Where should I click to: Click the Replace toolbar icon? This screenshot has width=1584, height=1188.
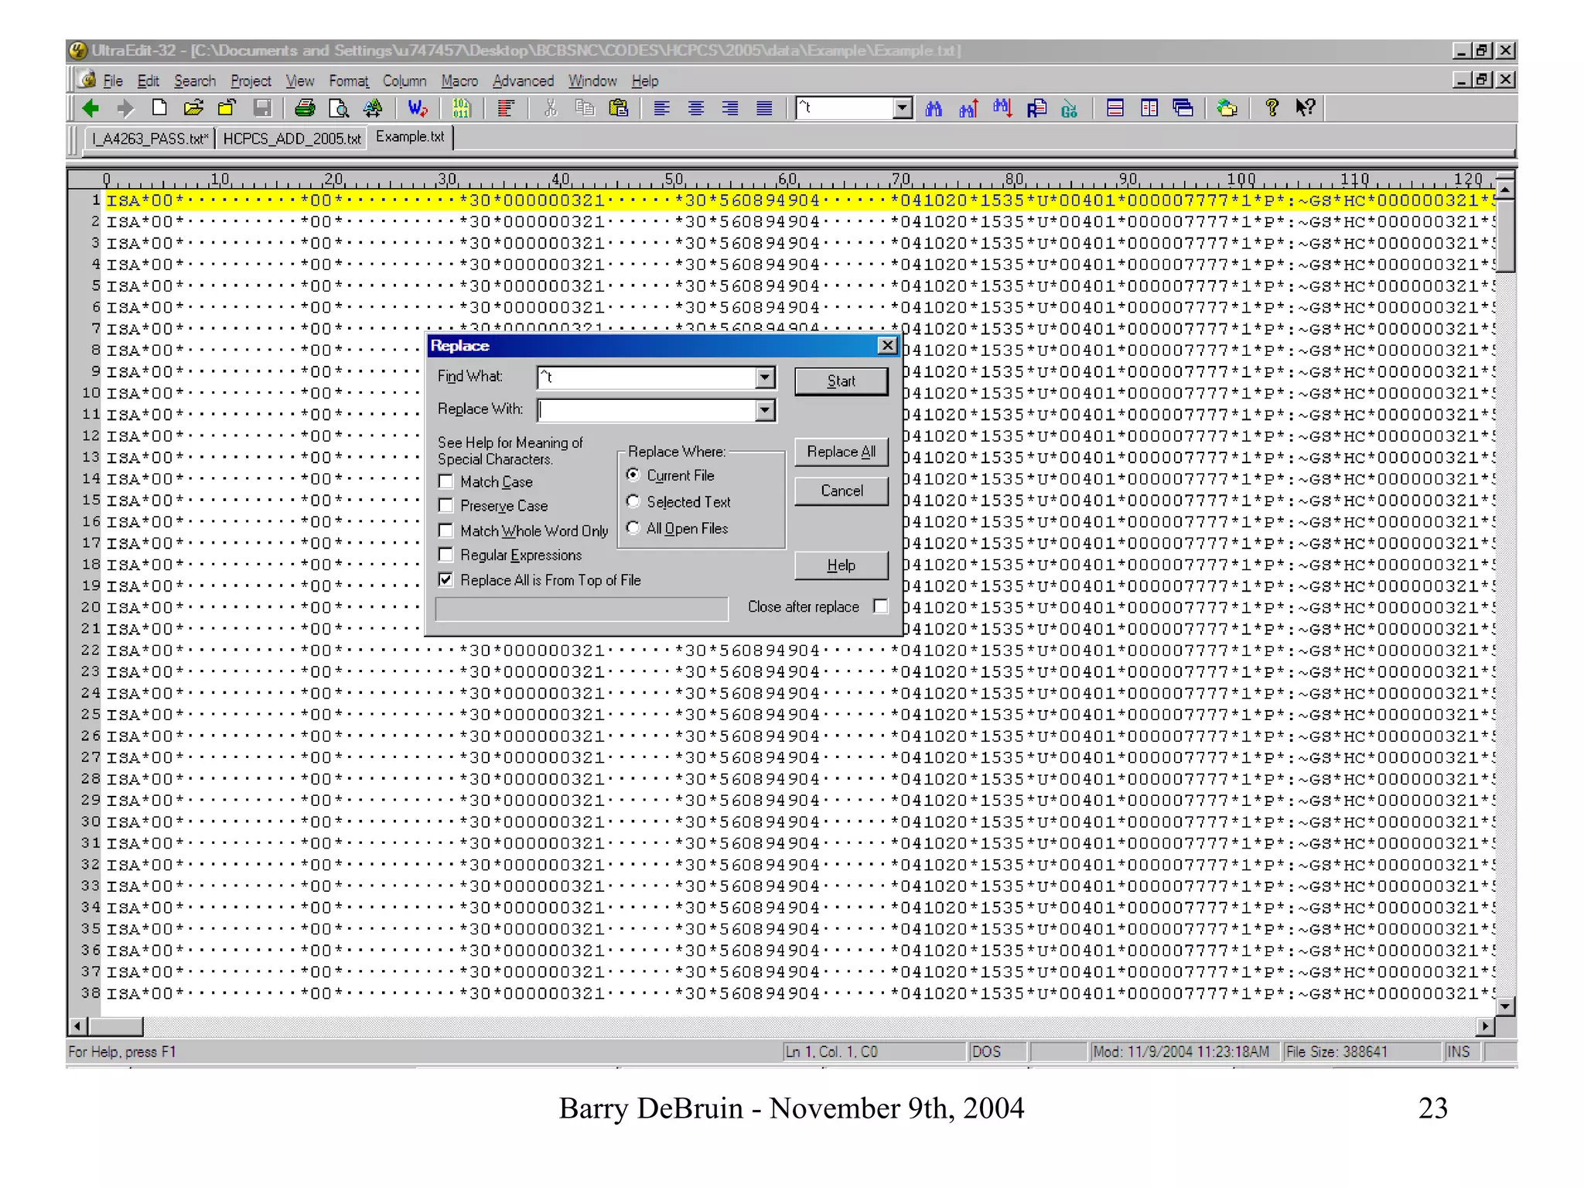coord(1036,108)
